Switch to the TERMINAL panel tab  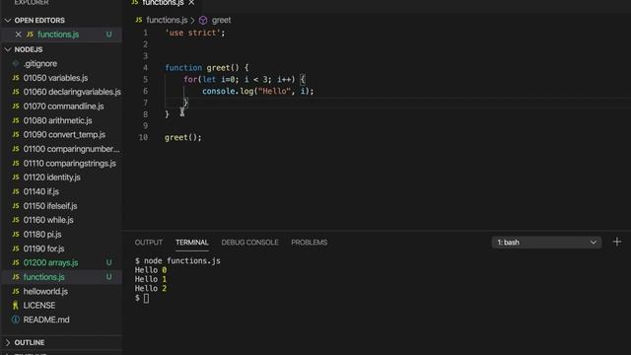tap(192, 243)
